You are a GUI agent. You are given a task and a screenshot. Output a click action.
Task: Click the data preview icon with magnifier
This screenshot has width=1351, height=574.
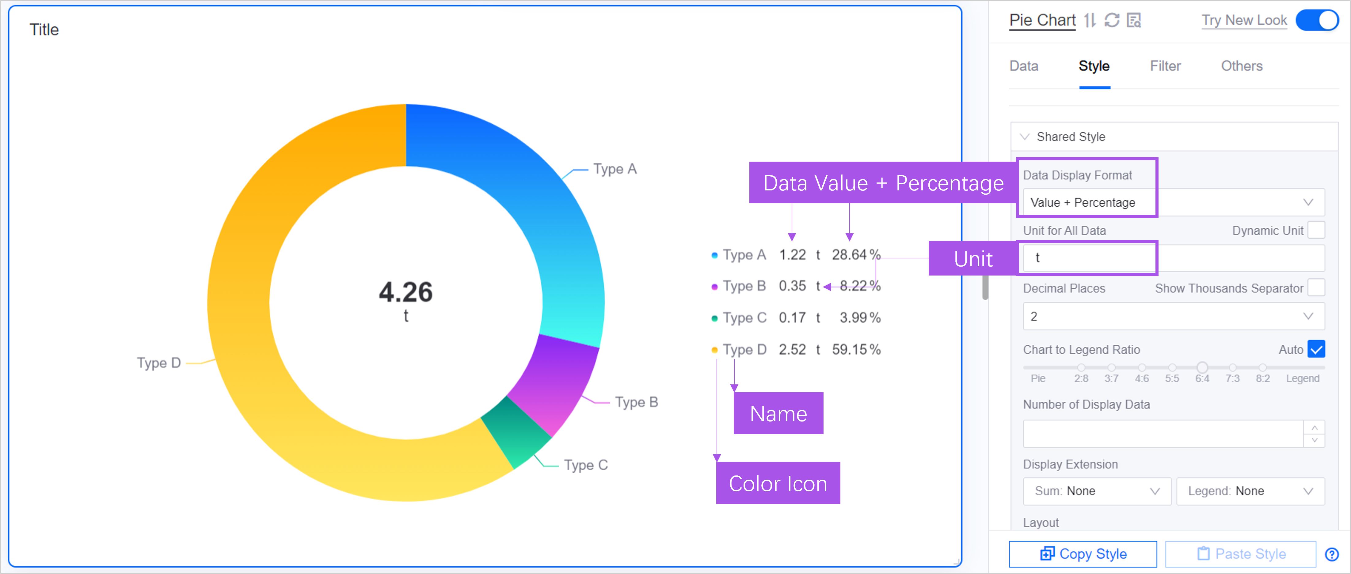coord(1134,21)
